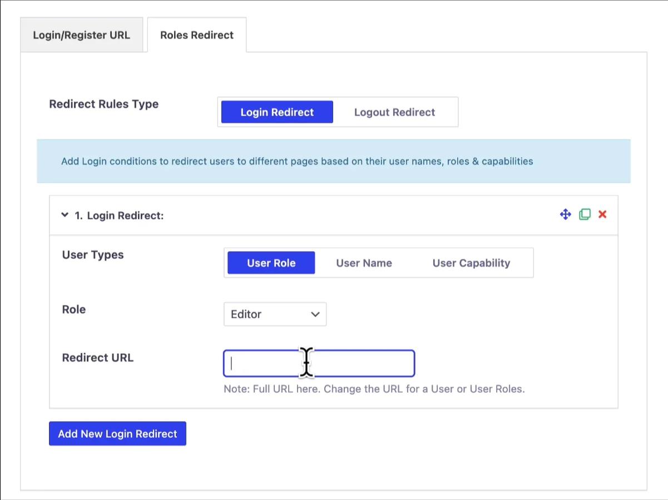Screen dimensions: 668x500
Task: Click the 'User Types' label
Action: point(93,255)
